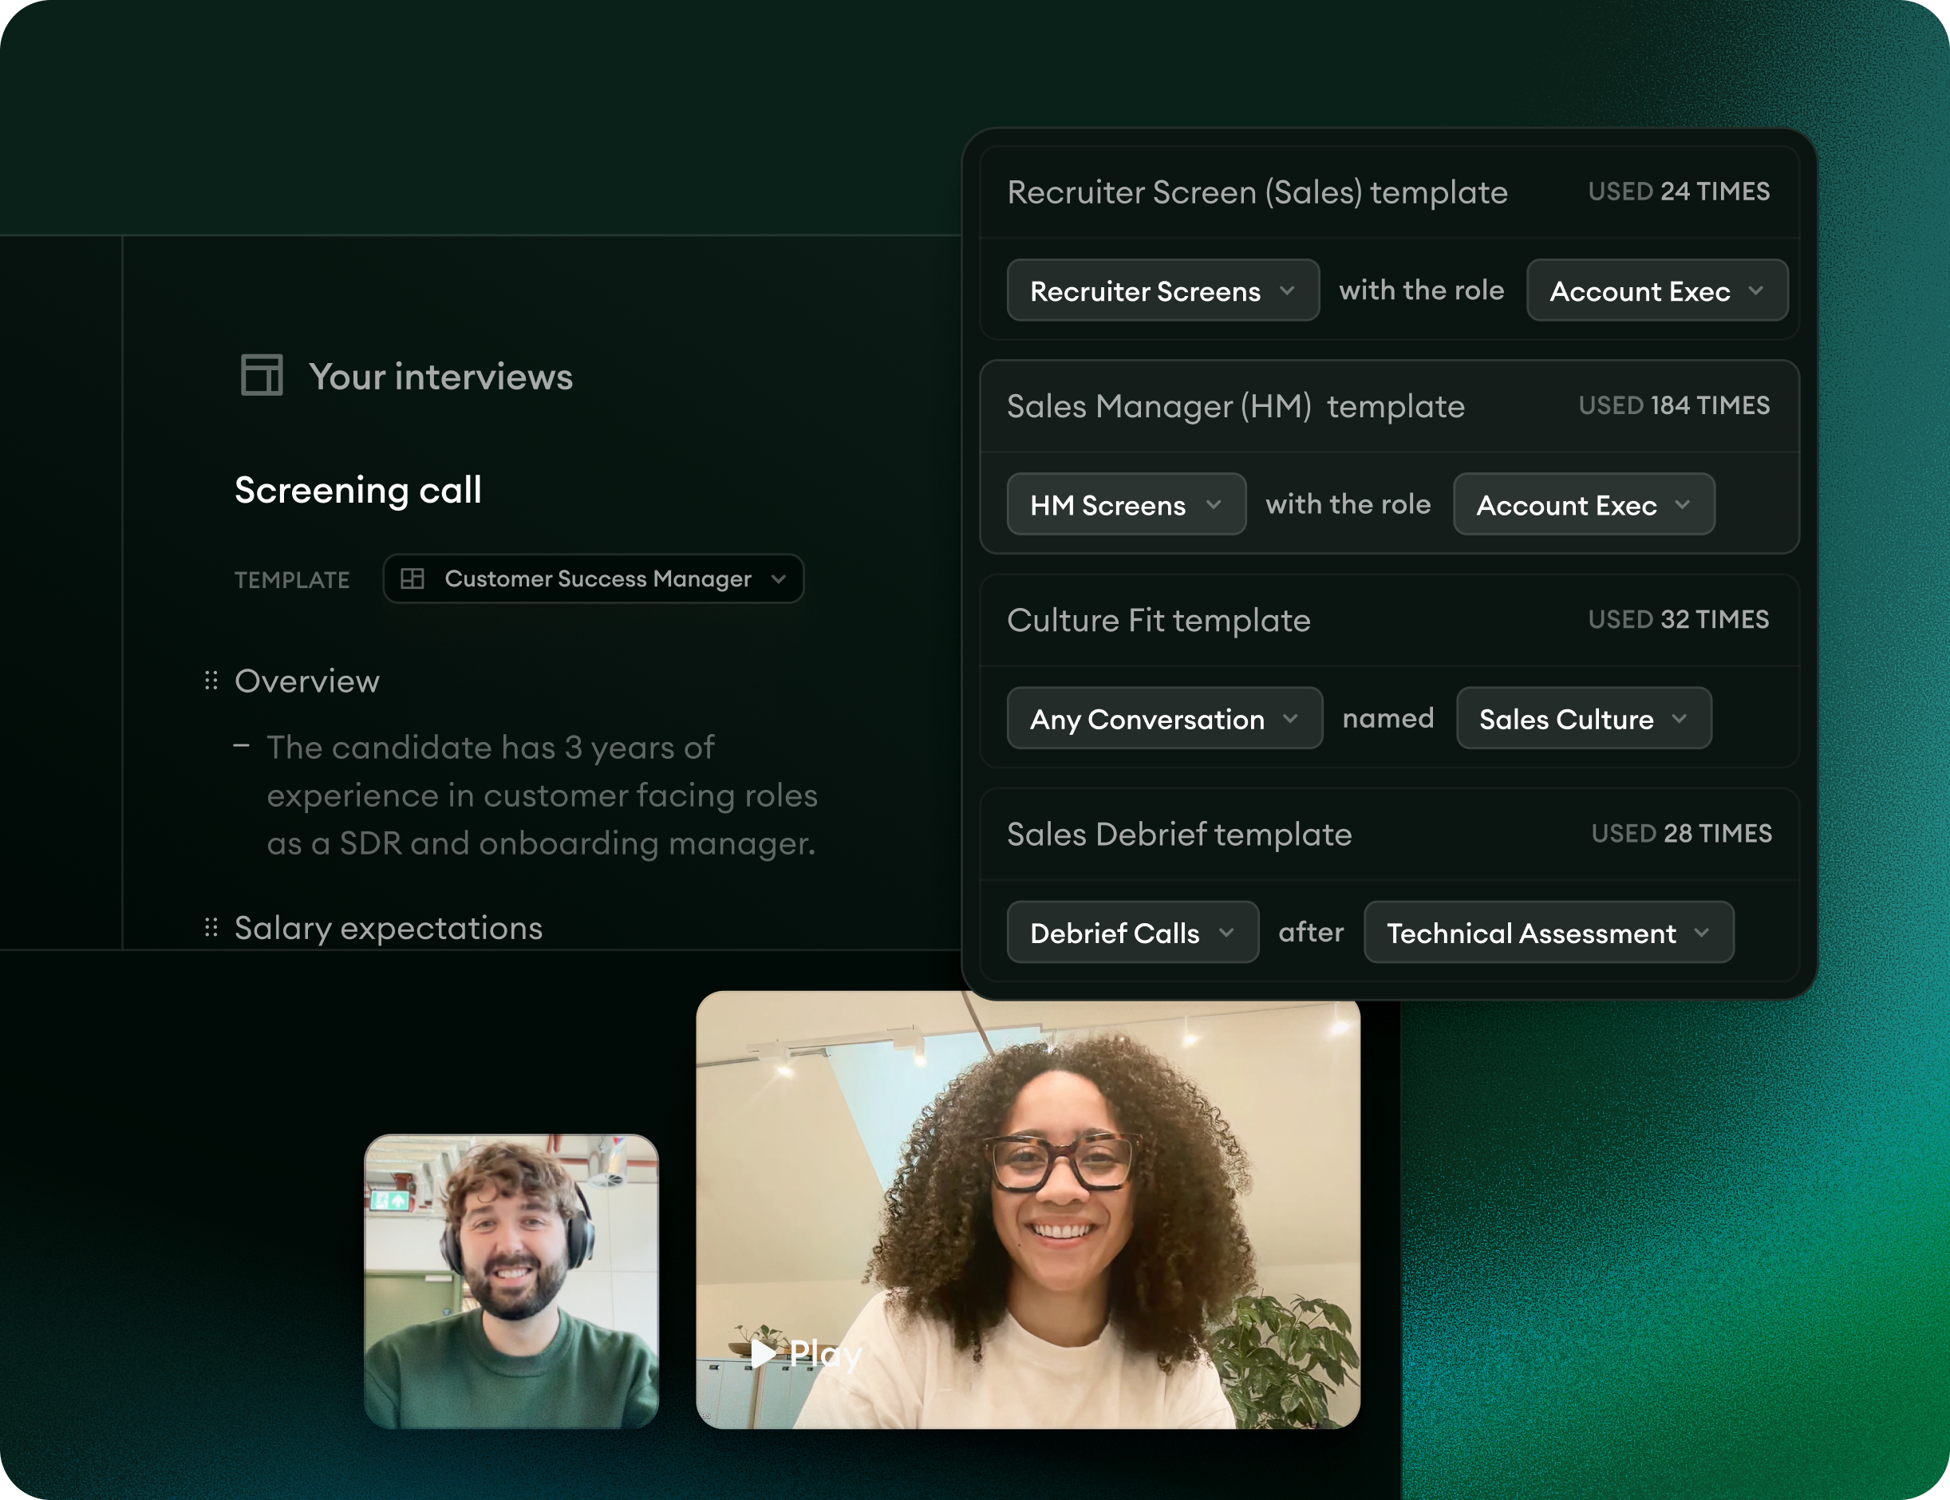Screen dimensions: 1950x1500
Task: Click the USED 32 TIMES label
Action: [x=1679, y=619]
